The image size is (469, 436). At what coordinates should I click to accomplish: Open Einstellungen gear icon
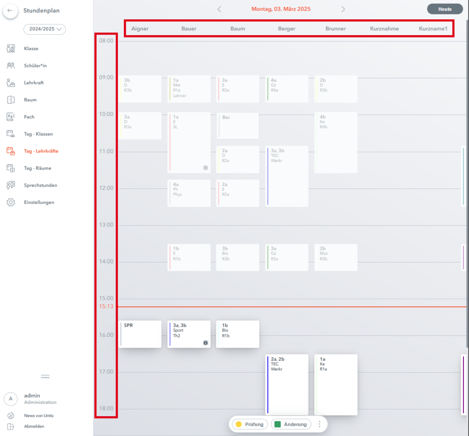pos(11,202)
